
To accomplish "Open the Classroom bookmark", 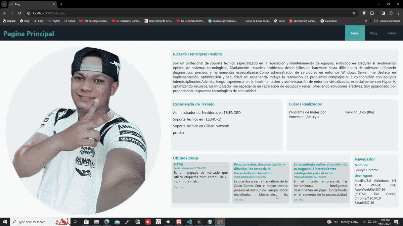I will (x=328, y=21).
